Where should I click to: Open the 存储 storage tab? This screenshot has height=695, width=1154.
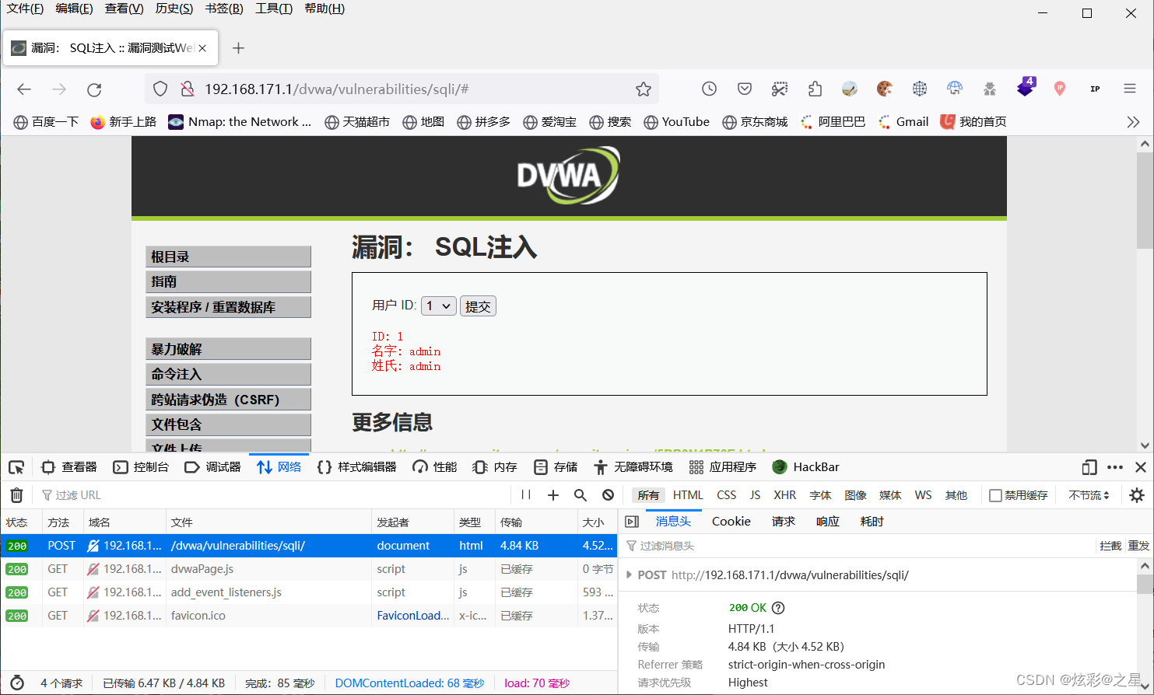(x=556, y=467)
